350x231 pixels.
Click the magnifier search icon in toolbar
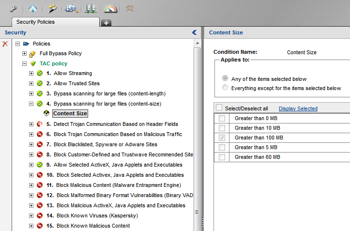coord(72,8)
